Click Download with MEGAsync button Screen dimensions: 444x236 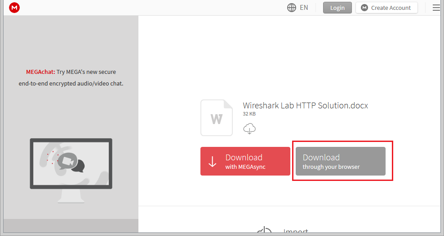pos(245,161)
